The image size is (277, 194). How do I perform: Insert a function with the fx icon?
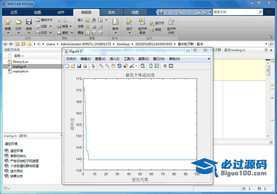[x=94, y=20]
